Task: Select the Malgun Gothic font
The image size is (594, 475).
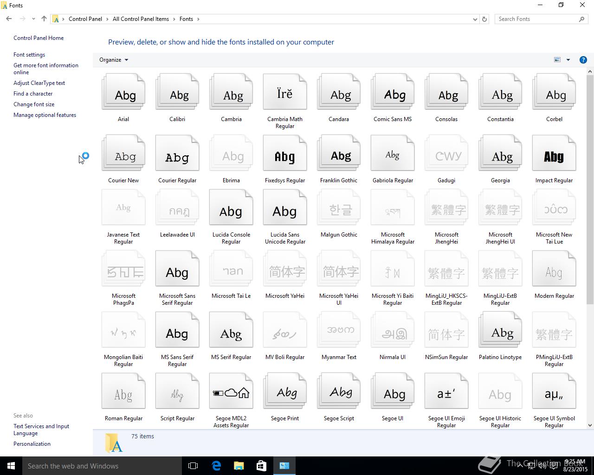Action: point(339,207)
